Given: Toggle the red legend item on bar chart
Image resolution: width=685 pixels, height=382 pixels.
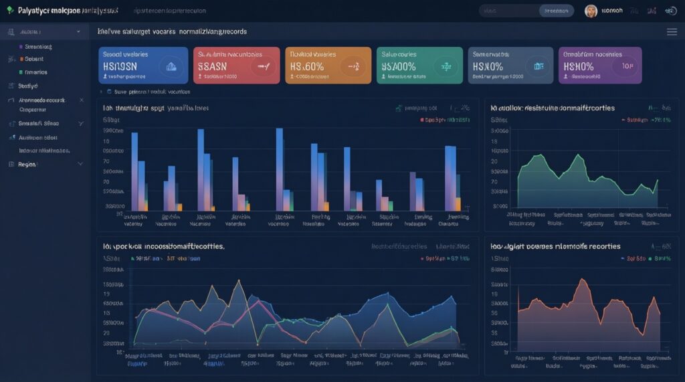Looking at the screenshot, I should (x=423, y=120).
